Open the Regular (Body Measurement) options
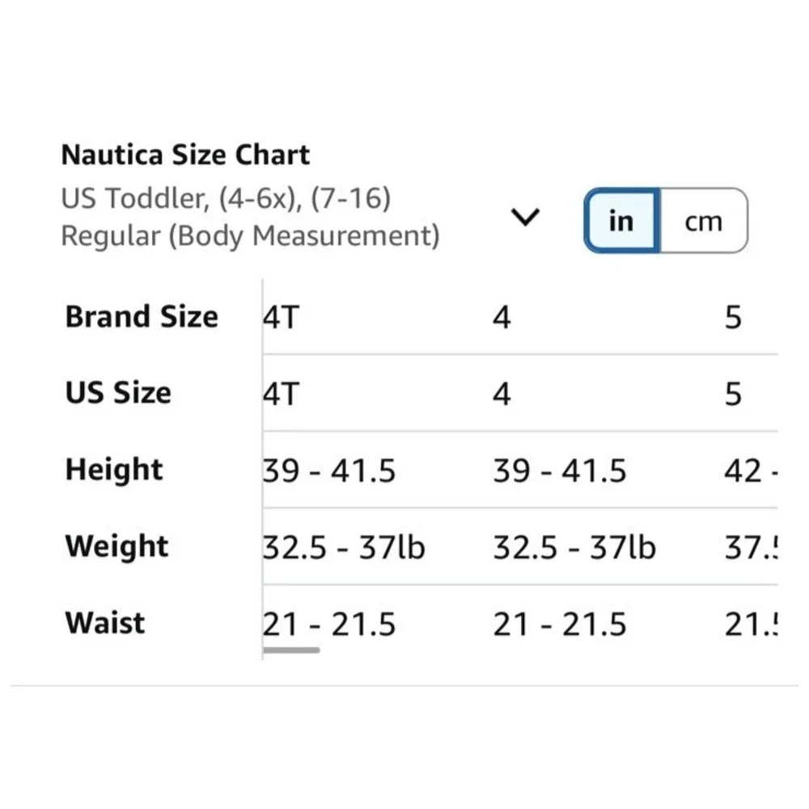This screenshot has width=809, height=809. click(526, 217)
